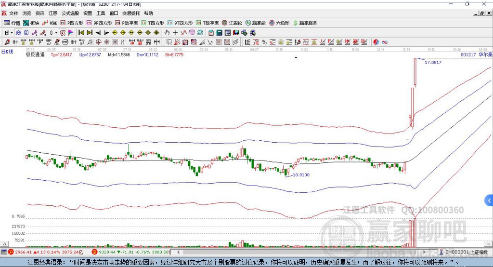Click the save floppy disk icon
Viewport: 493px width, 267px height.
pyautogui.click(x=236, y=33)
